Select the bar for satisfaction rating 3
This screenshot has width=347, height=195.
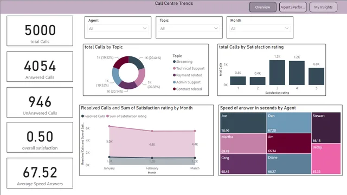coord(277,73)
